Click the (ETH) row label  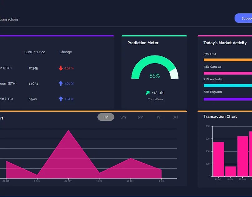click(8, 84)
